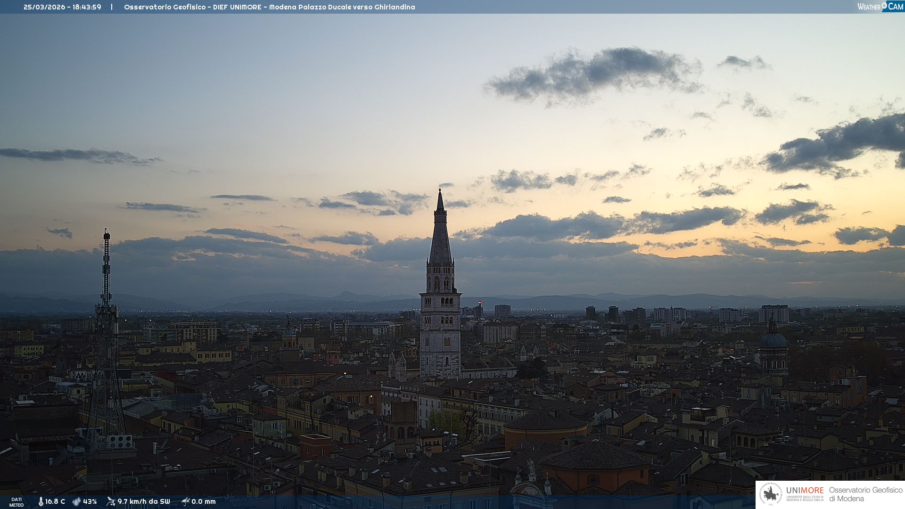Click the thermometer temperature icon
Viewport: 905px width, 509px height.
[x=41, y=501]
